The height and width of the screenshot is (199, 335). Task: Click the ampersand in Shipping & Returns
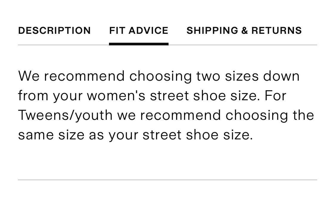tap(244, 31)
